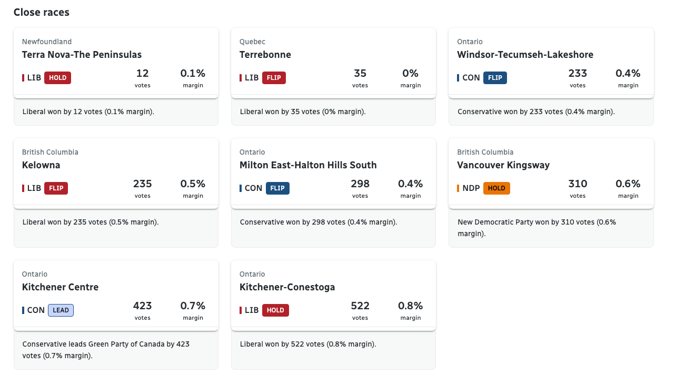The width and height of the screenshot is (676, 375).
Task: Click the orange NDP party color bar
Action: coord(458,188)
